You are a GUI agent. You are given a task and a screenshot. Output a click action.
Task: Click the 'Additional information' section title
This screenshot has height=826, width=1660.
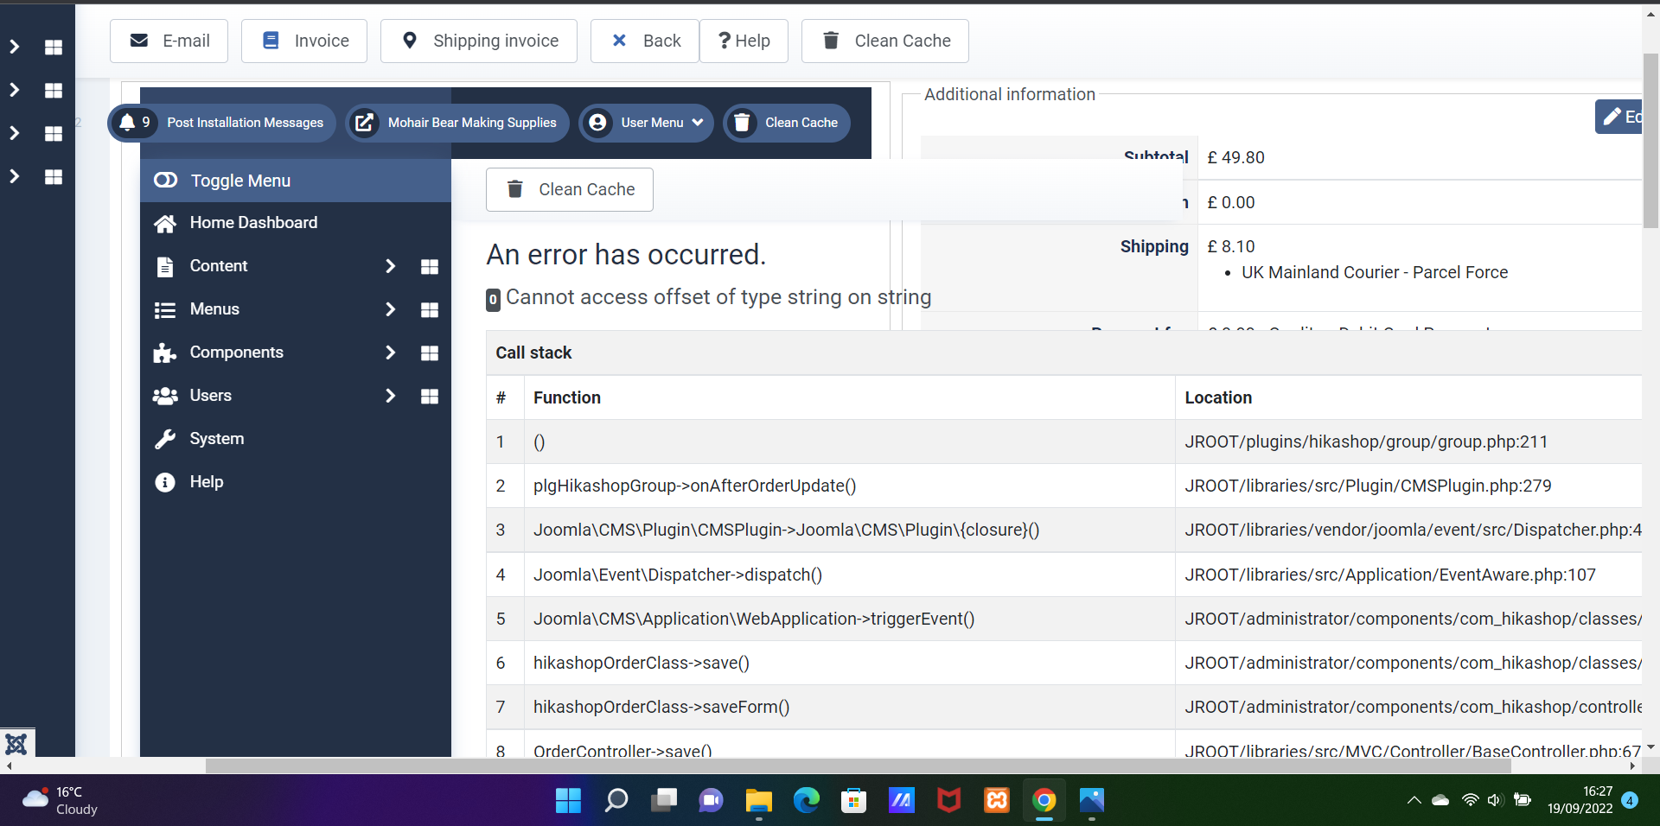[x=1010, y=94]
